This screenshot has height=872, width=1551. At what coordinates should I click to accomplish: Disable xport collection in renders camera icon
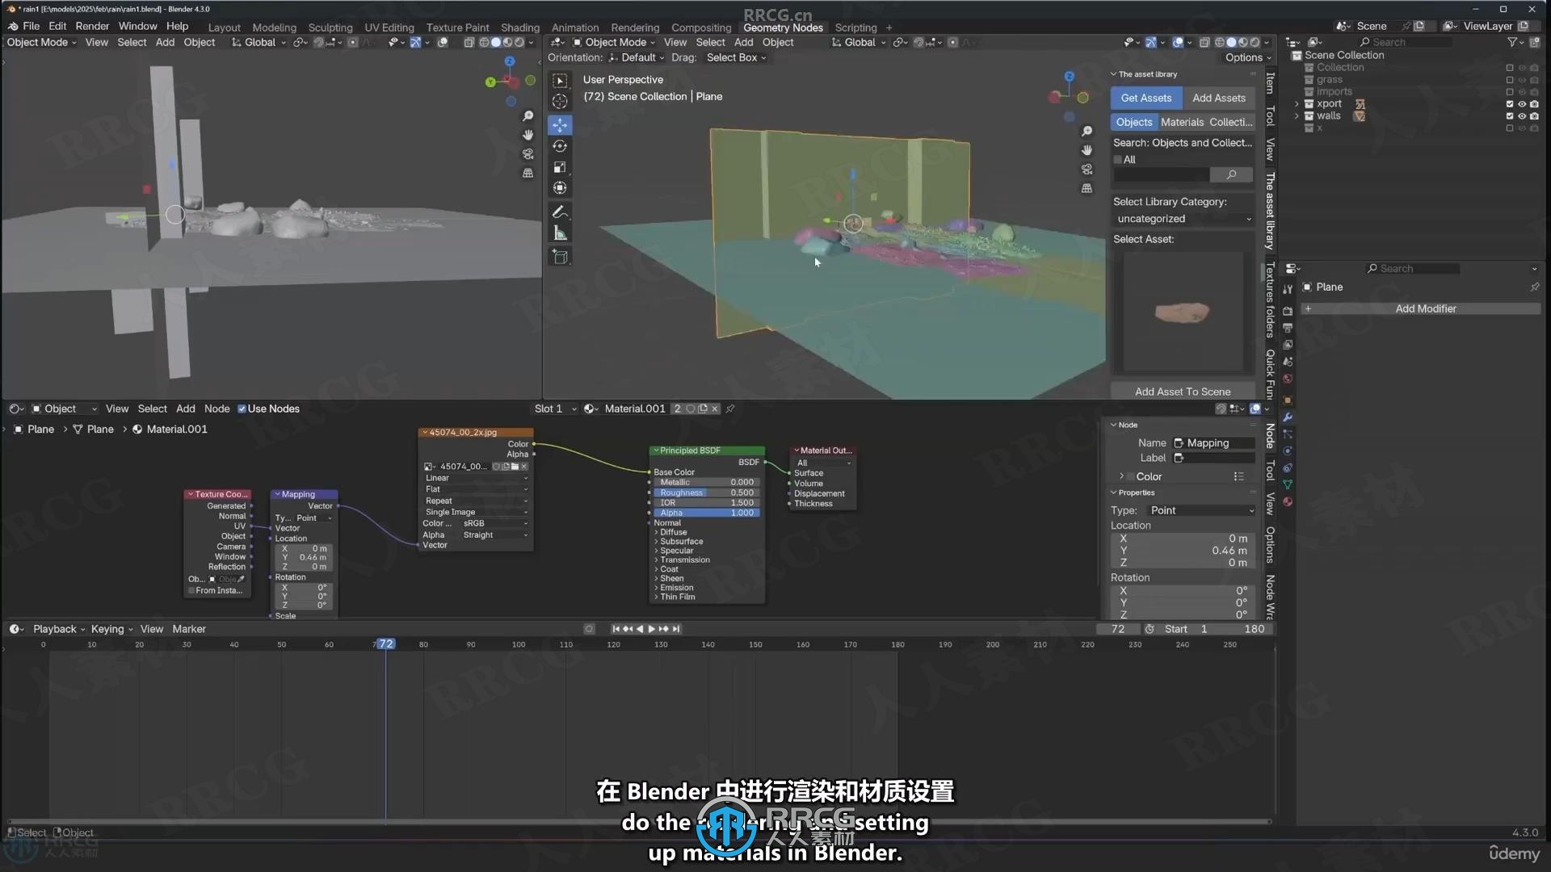[x=1534, y=104]
